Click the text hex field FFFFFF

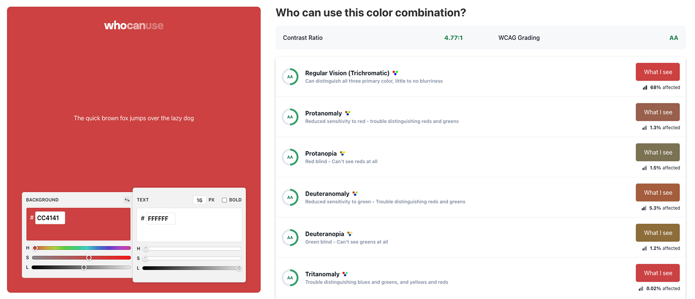160,219
